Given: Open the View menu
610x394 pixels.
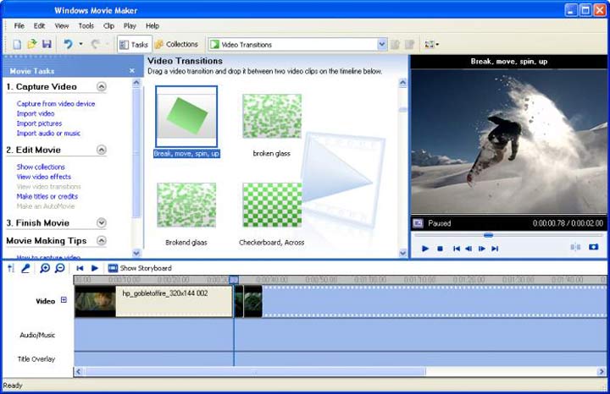Looking at the screenshot, I should [x=62, y=26].
